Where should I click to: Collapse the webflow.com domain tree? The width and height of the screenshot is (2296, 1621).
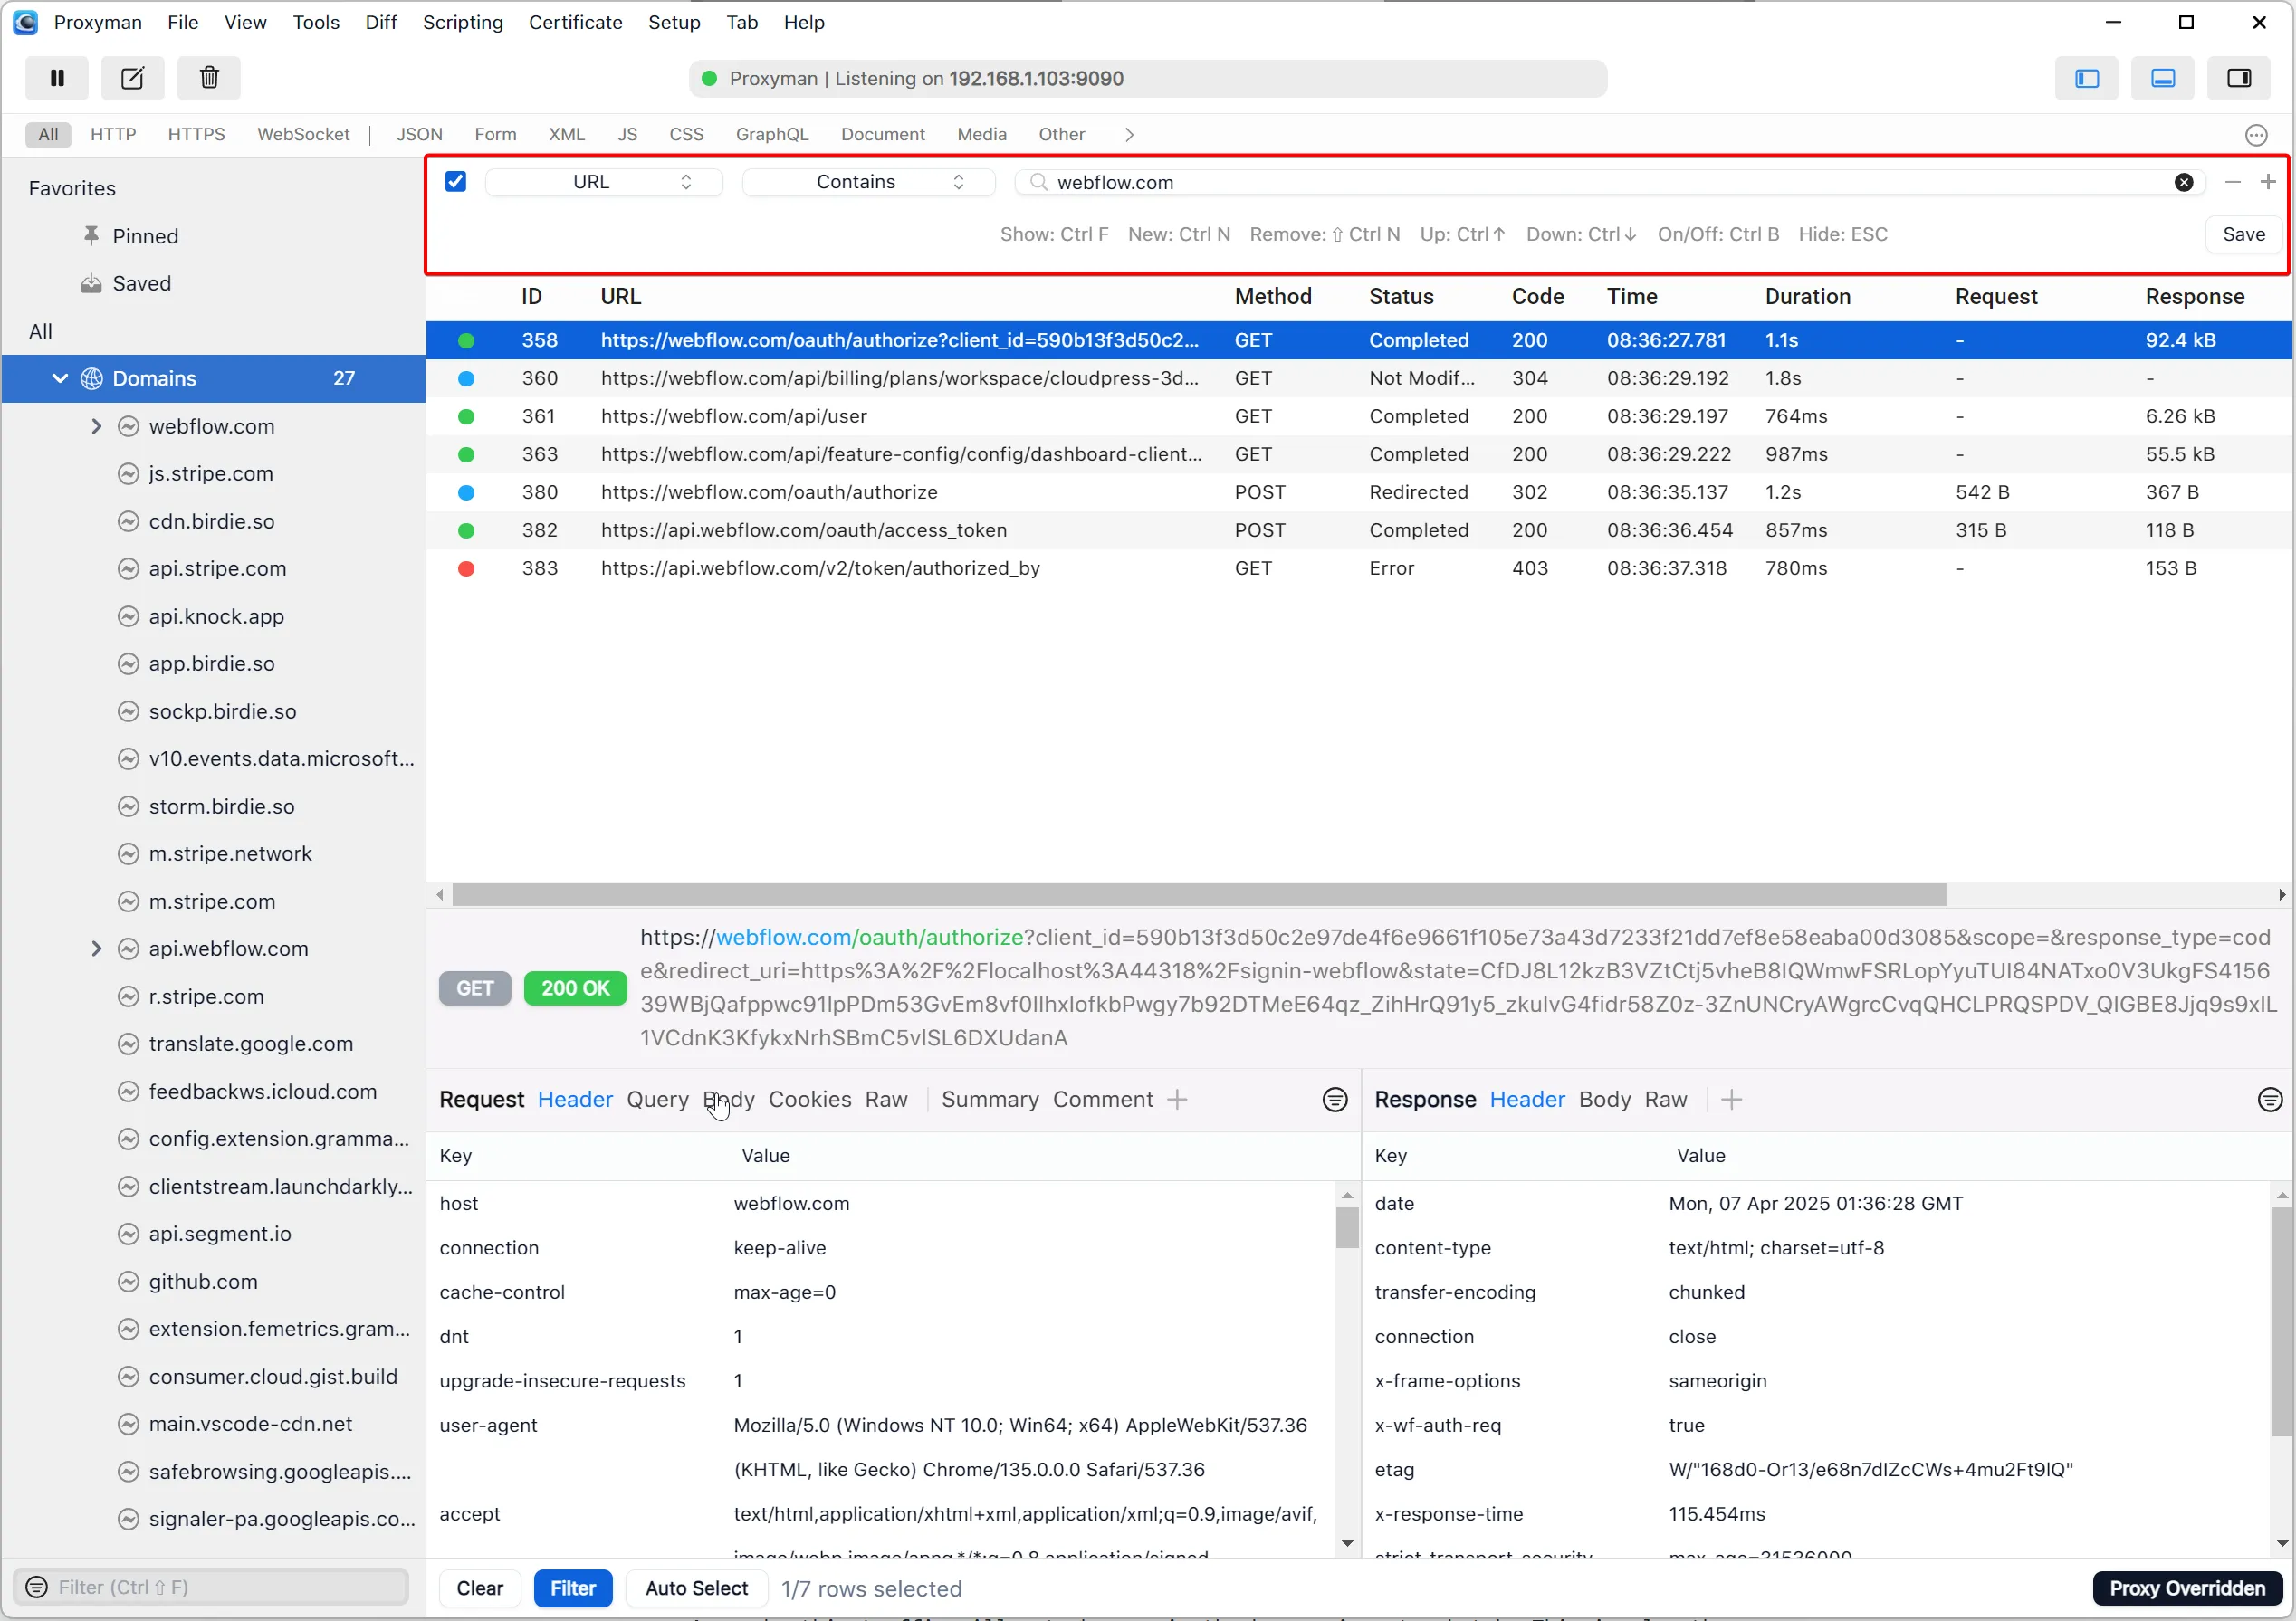click(96, 425)
